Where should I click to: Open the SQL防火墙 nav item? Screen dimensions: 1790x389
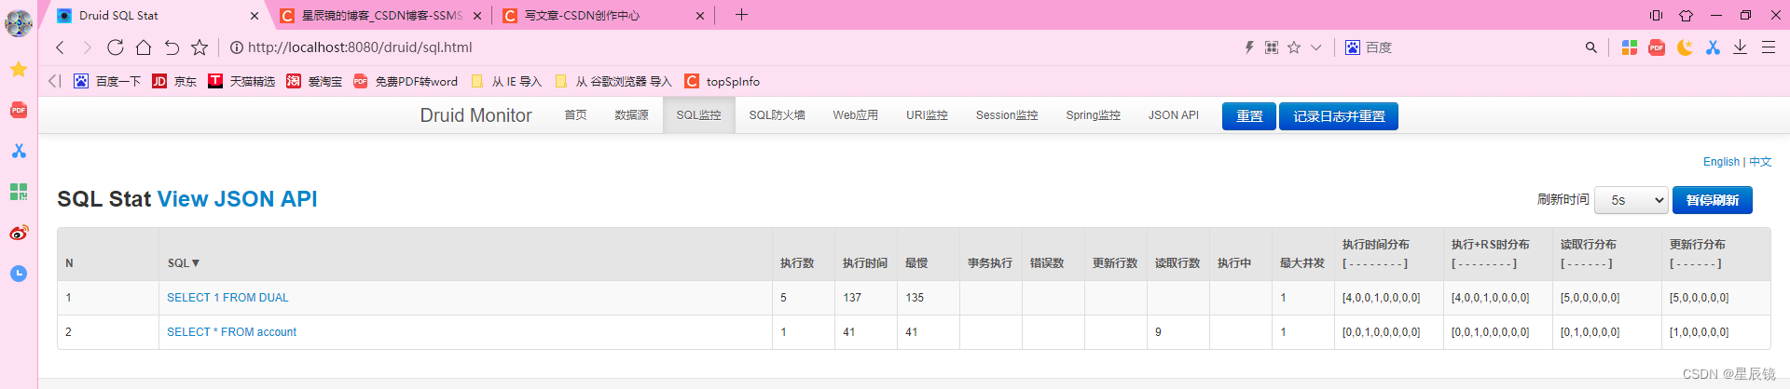tap(777, 115)
